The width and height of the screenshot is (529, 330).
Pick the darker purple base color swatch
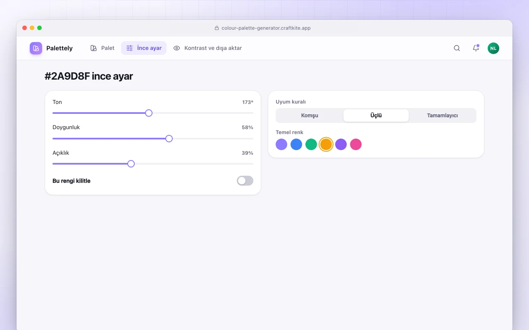[341, 144]
